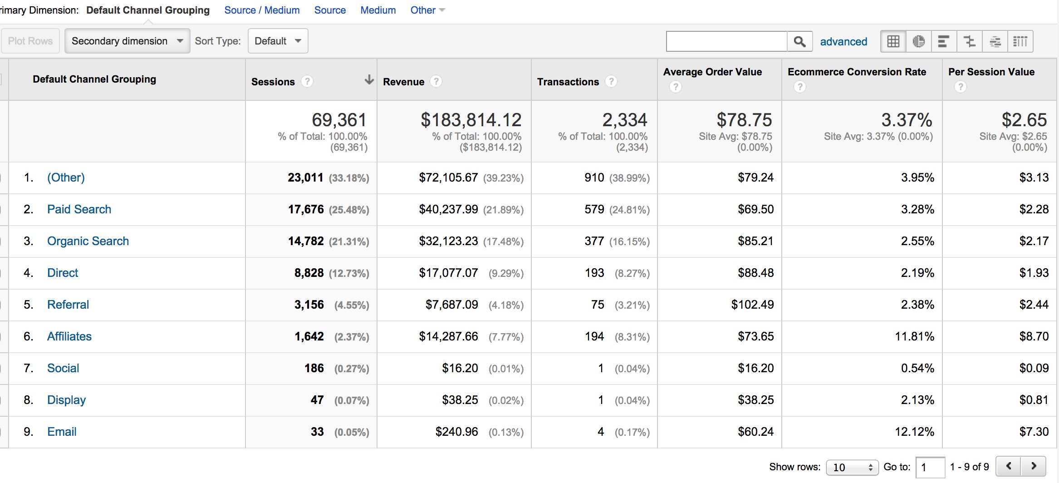Viewport: 1059px width, 483px height.
Task: Click the magnifying glass search button
Action: click(x=799, y=42)
